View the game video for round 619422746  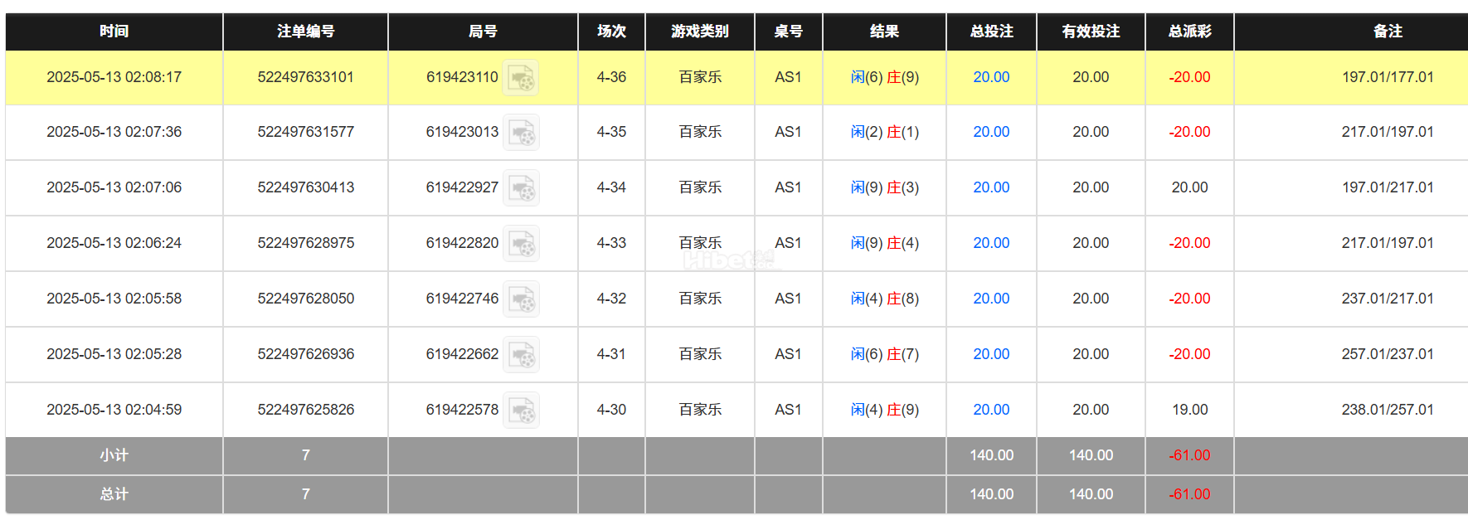pos(521,299)
